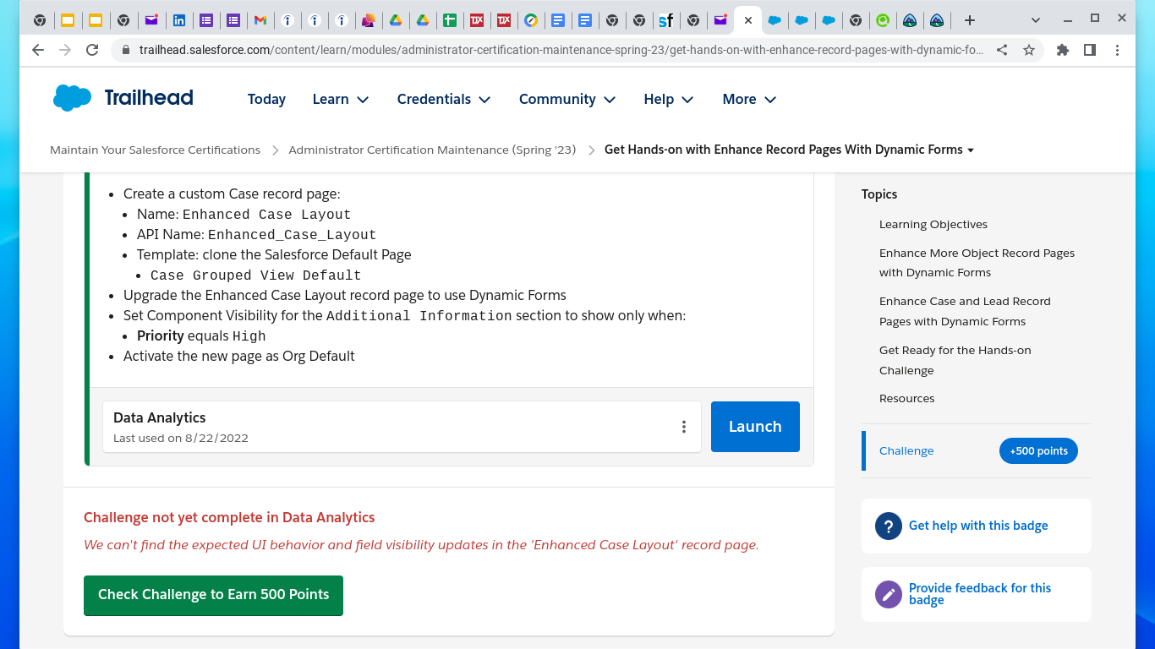Open Get help with this badge

point(978,526)
